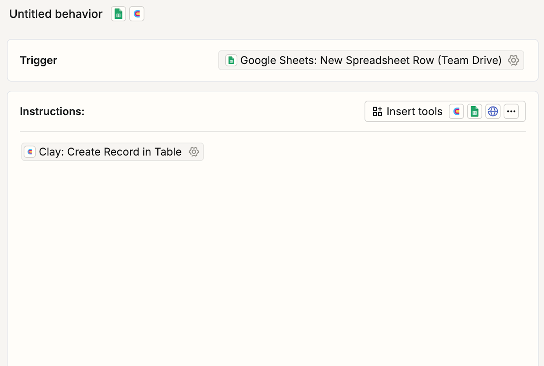Select the Clay: Create Record in Table chip
The height and width of the screenshot is (366, 544).
pos(110,152)
